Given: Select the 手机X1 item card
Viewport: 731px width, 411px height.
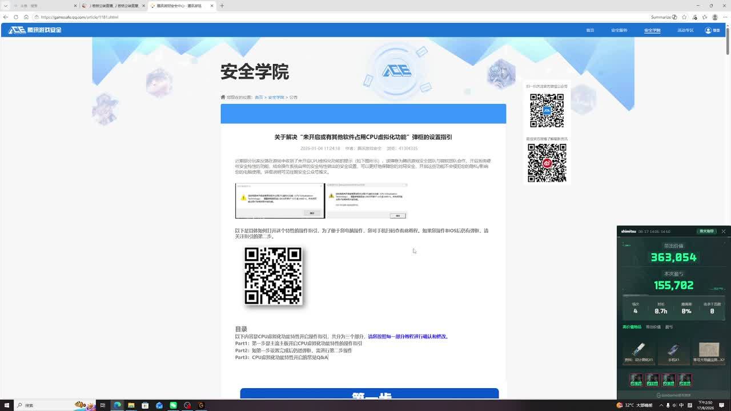Looking at the screenshot, I should [673, 353].
